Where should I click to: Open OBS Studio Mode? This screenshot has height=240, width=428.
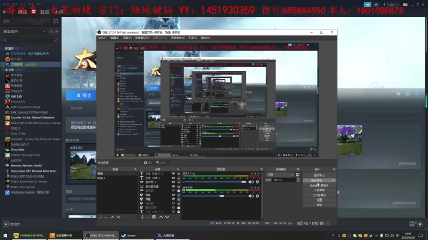click(x=319, y=195)
